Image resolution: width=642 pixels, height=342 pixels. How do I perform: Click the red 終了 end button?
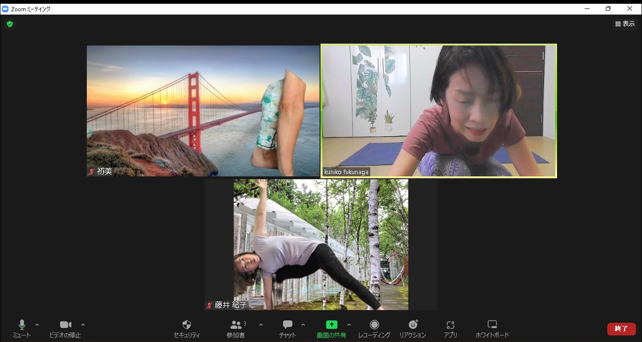(621, 329)
